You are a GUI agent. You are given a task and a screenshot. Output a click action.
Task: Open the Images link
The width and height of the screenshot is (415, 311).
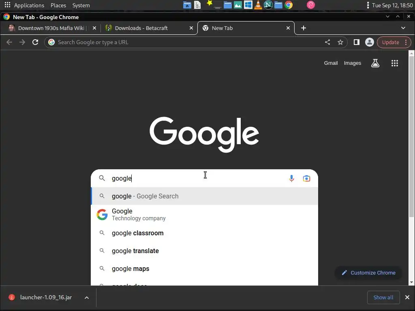point(352,63)
